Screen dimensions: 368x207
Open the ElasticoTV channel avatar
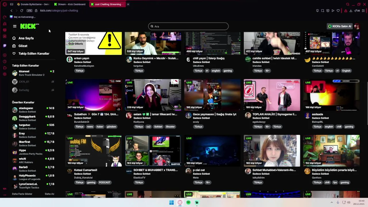coord(129,171)
